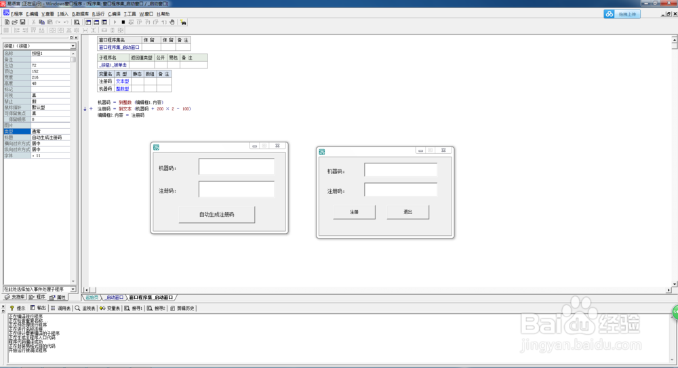Select the 类型 property row

click(x=37, y=131)
